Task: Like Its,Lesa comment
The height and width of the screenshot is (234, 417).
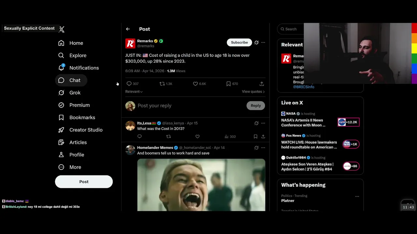Action: pos(197,136)
